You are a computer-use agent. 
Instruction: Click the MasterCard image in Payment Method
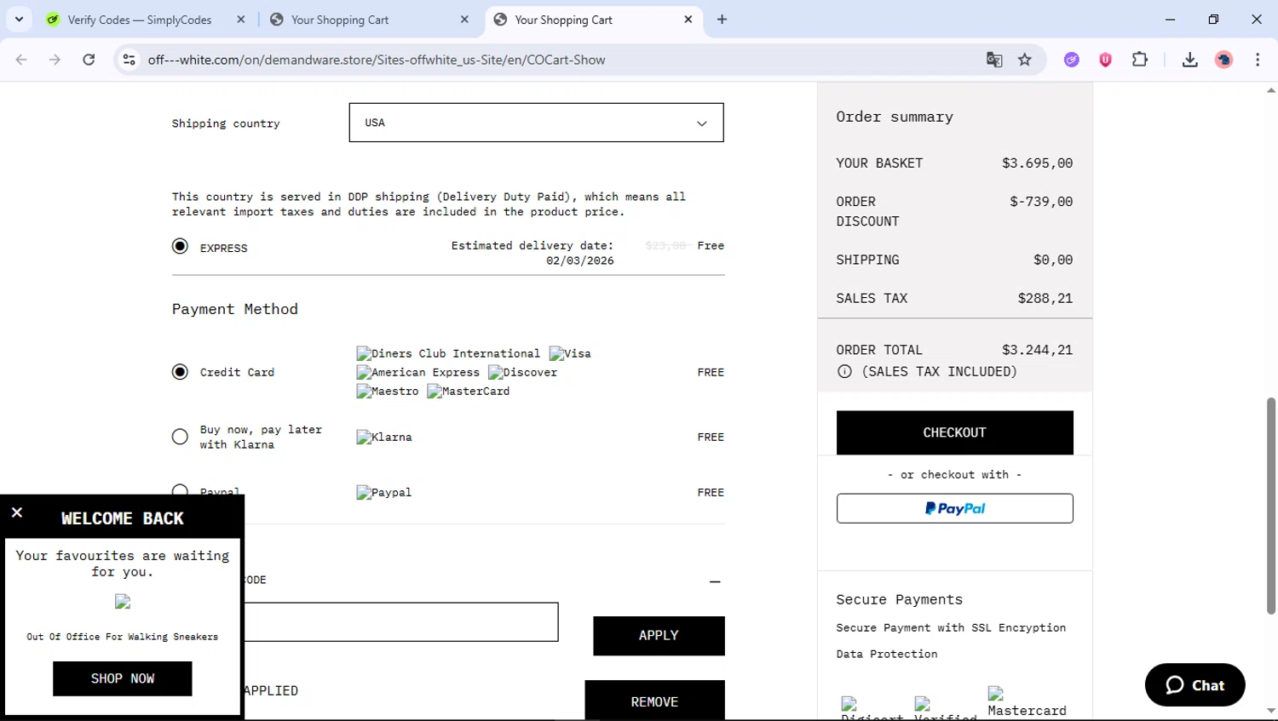468,391
